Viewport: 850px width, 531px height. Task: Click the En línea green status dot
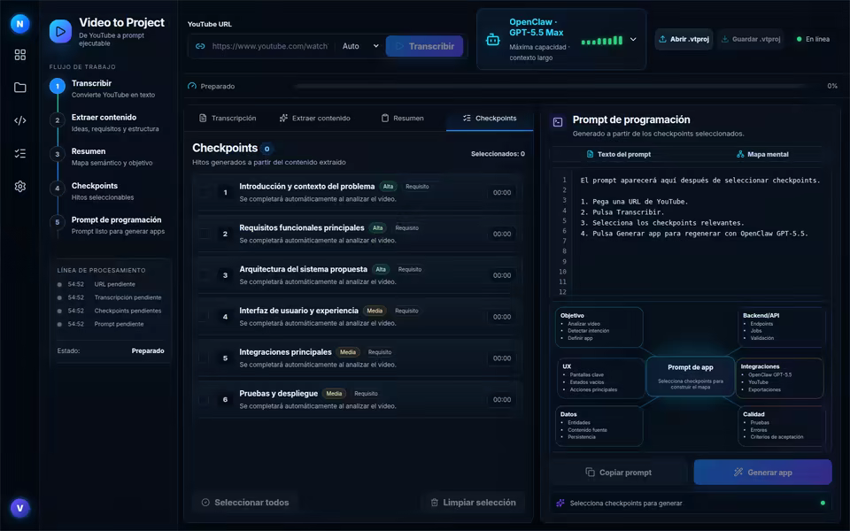tap(799, 39)
